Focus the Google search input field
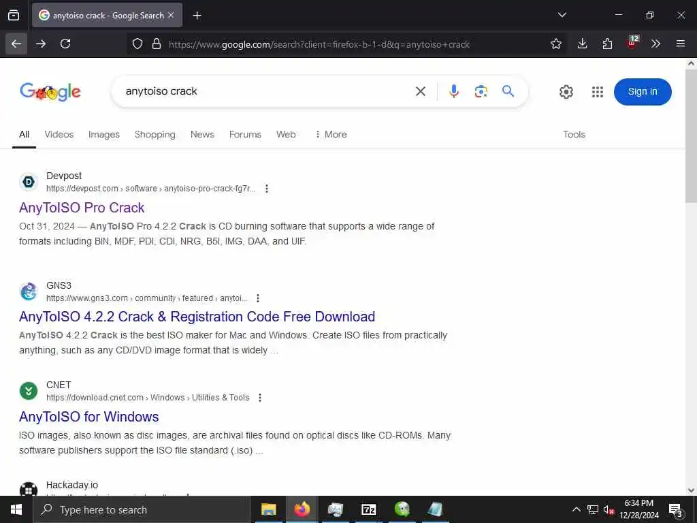The image size is (697, 523). 267,91
